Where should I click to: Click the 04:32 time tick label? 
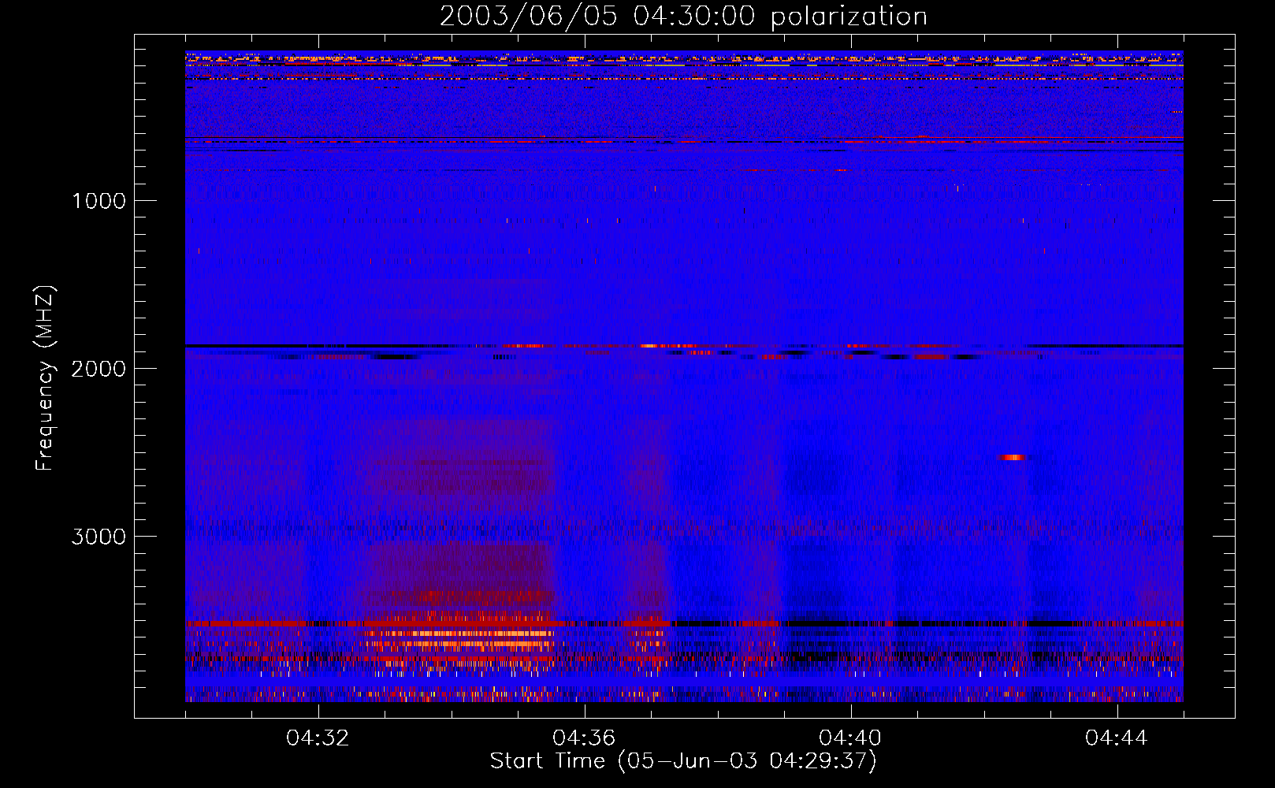click(318, 738)
